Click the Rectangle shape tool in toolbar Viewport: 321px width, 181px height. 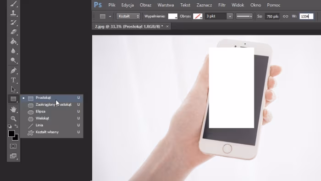[13, 99]
